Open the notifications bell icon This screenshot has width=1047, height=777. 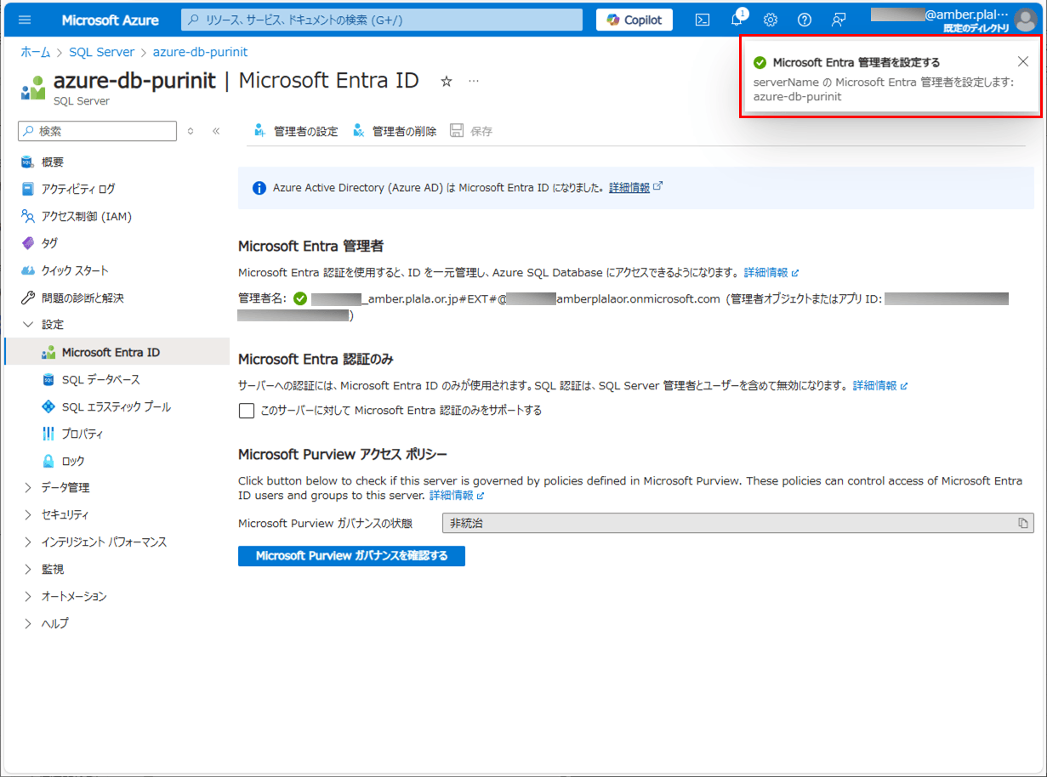[737, 20]
